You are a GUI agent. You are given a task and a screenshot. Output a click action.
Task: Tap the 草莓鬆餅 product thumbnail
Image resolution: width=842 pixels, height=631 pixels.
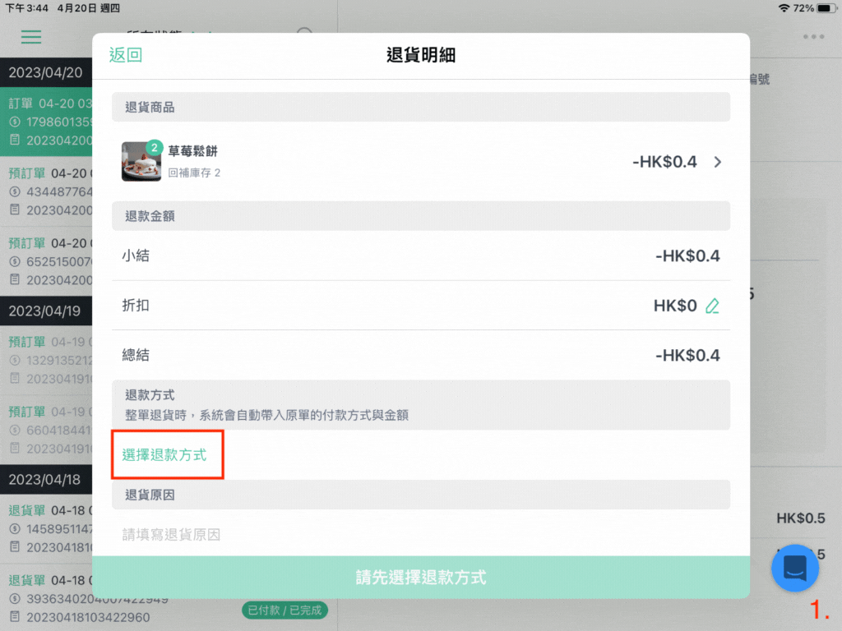141,162
